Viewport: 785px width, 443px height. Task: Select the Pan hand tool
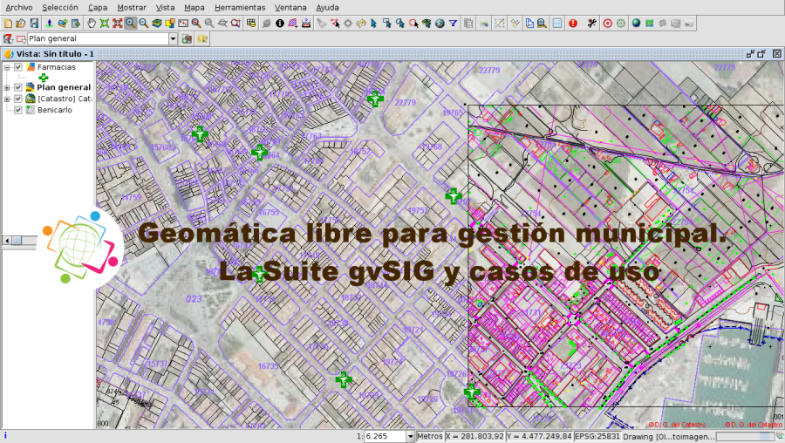[91, 24]
